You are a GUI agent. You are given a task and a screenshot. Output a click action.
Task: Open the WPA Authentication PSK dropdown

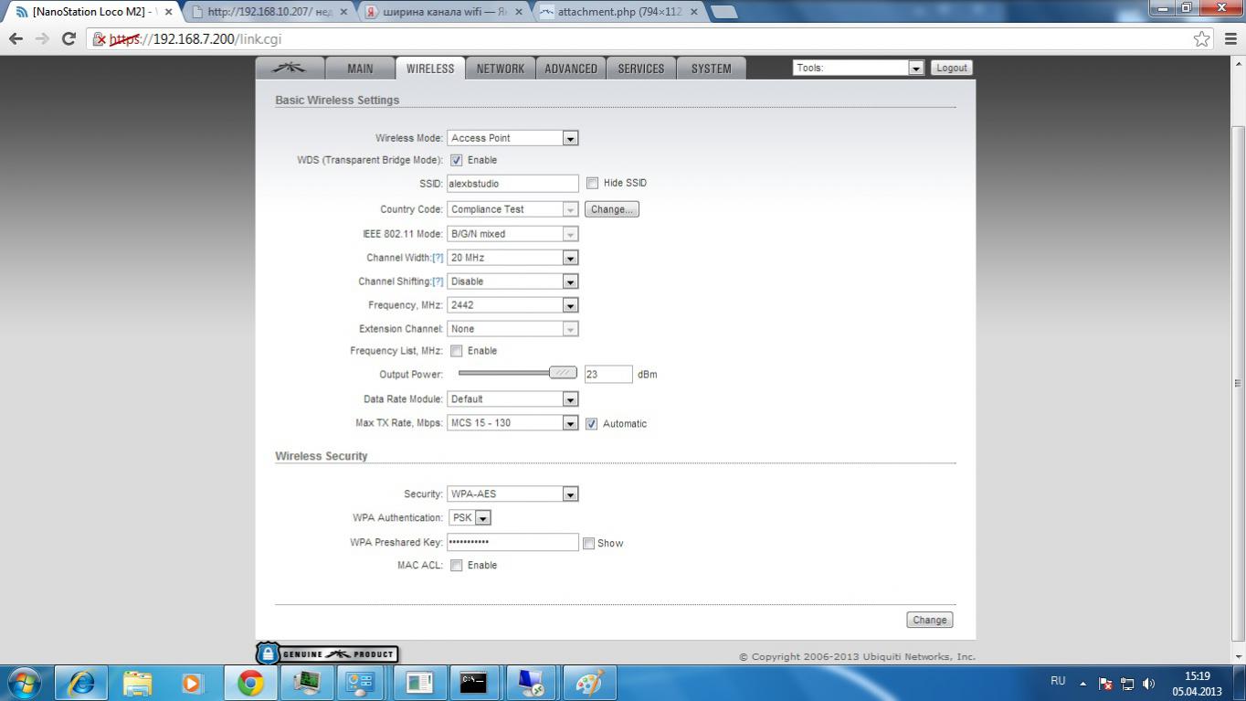click(470, 518)
